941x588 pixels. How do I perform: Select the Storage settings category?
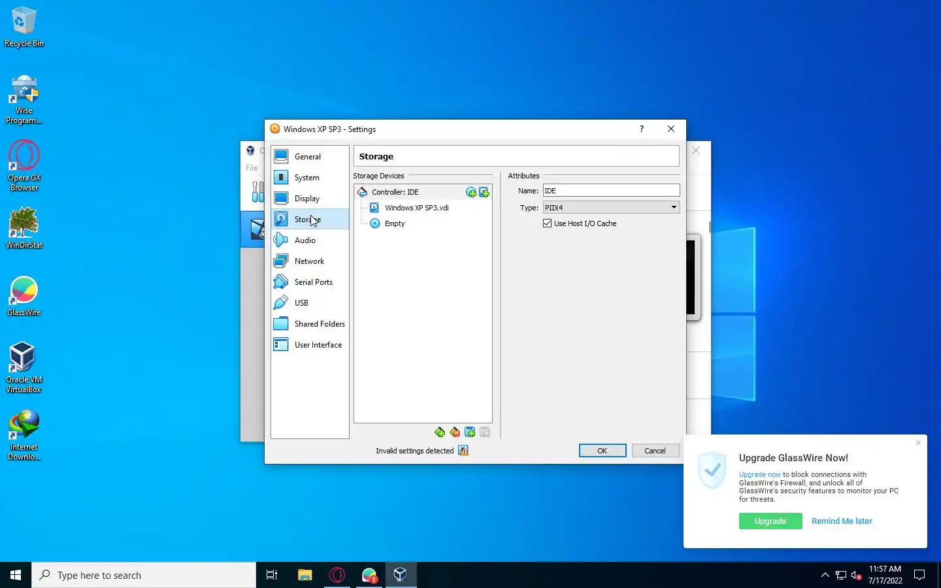310,220
